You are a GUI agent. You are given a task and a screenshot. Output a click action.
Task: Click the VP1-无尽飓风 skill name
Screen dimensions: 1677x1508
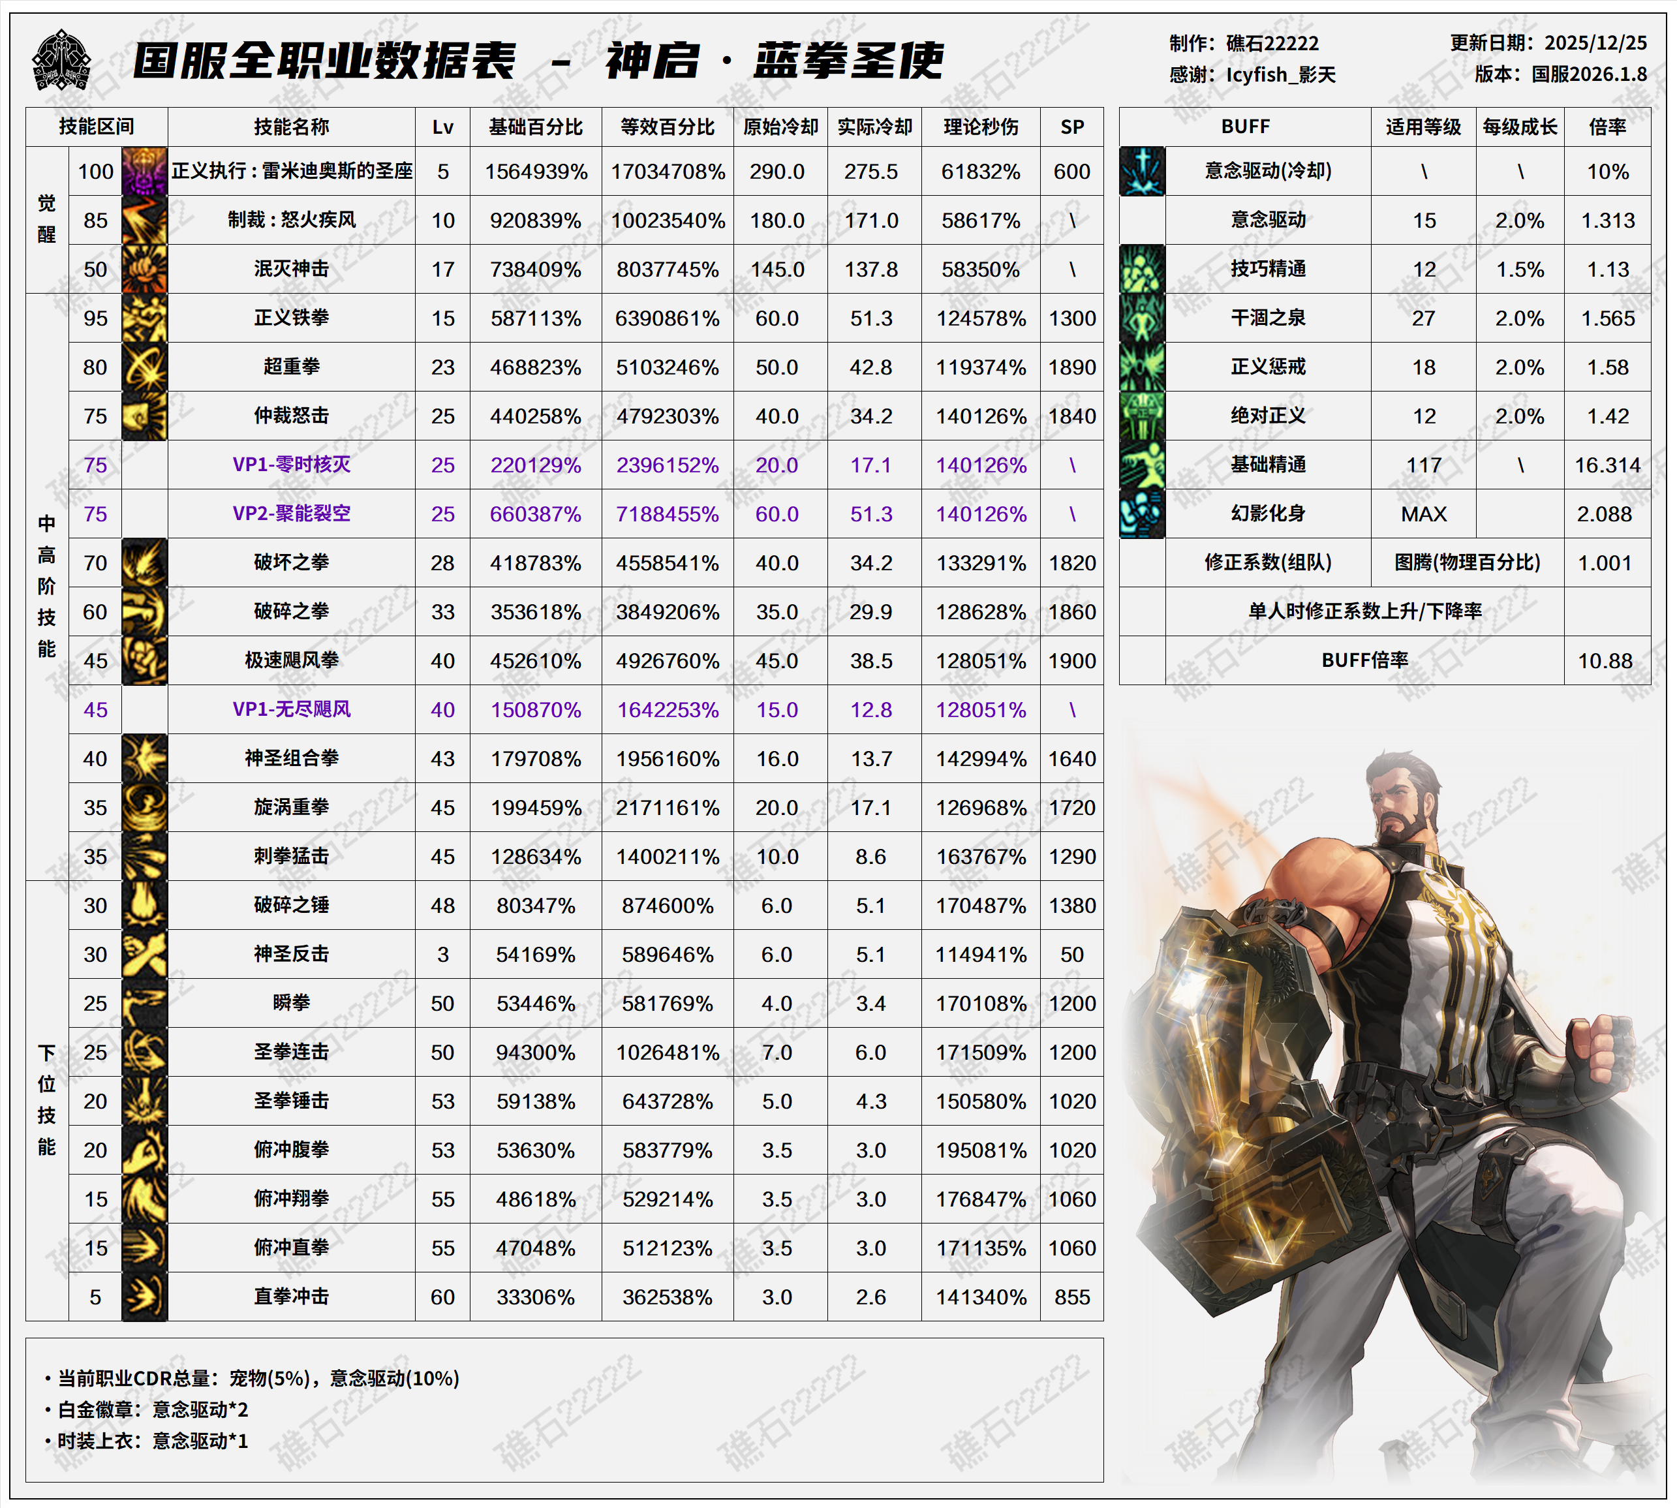click(291, 709)
